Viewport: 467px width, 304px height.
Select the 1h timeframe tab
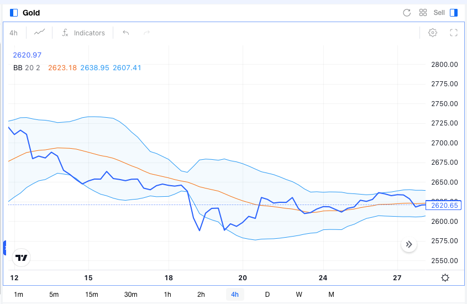[x=167, y=294]
